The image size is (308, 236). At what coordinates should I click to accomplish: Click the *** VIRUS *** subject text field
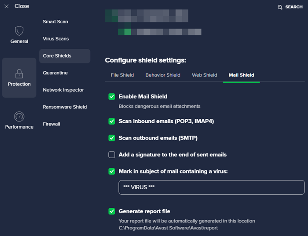(212, 187)
